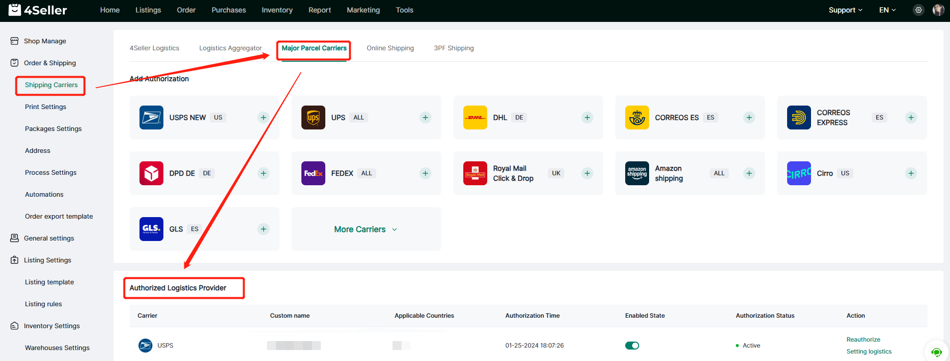The width and height of the screenshot is (950, 361).
Task: Open the Home menu
Action: pos(110,10)
